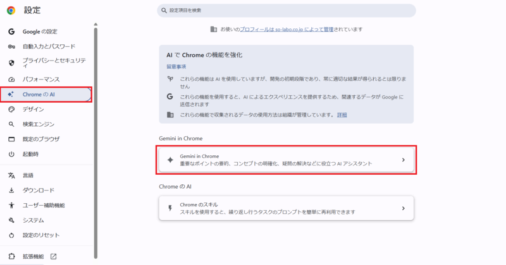Click the Google G icon in sidebar
This screenshot has width=506, height=265.
pyautogui.click(x=11, y=32)
